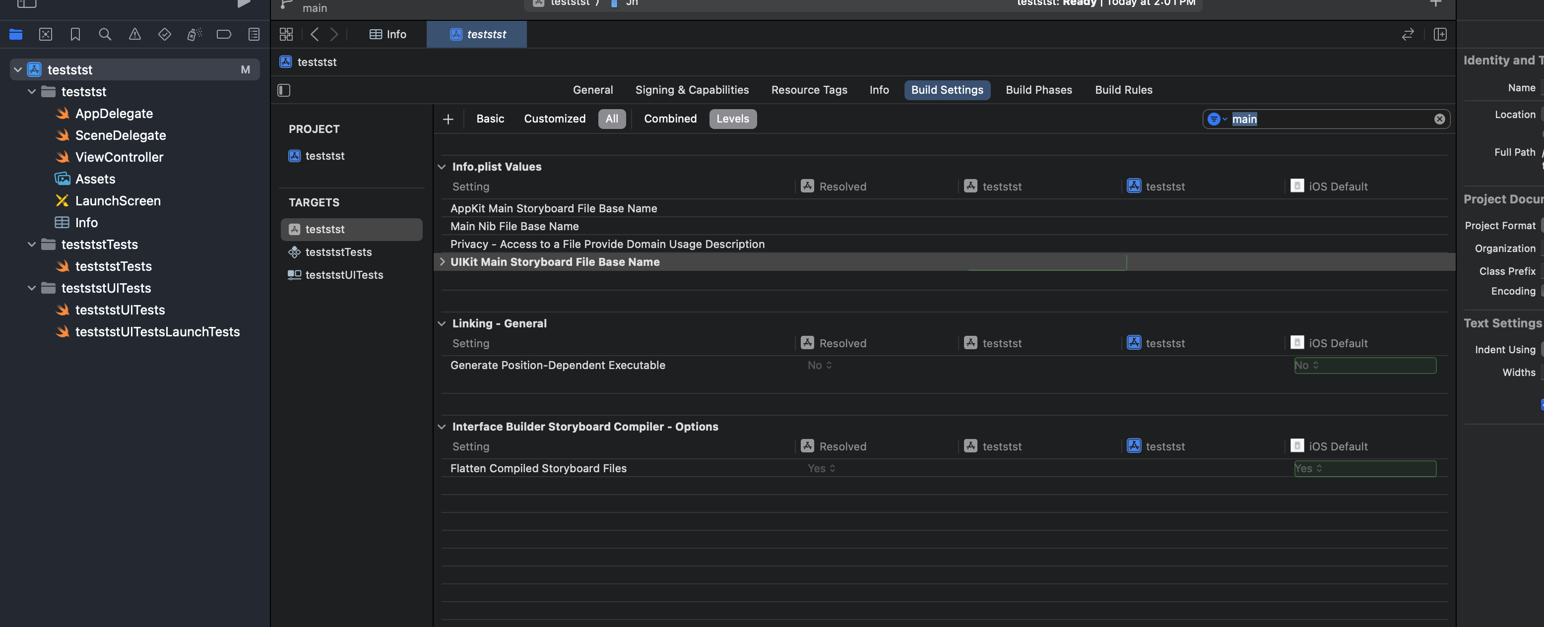Open LaunchScreen storyboard file
This screenshot has width=1544, height=627.
[118, 201]
